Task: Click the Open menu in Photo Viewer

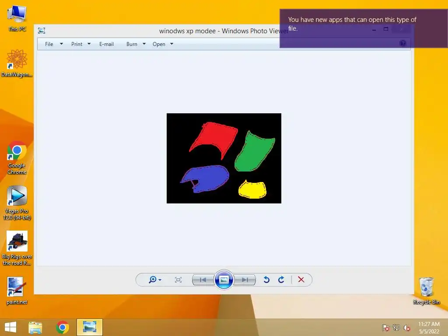Action: [x=159, y=44]
